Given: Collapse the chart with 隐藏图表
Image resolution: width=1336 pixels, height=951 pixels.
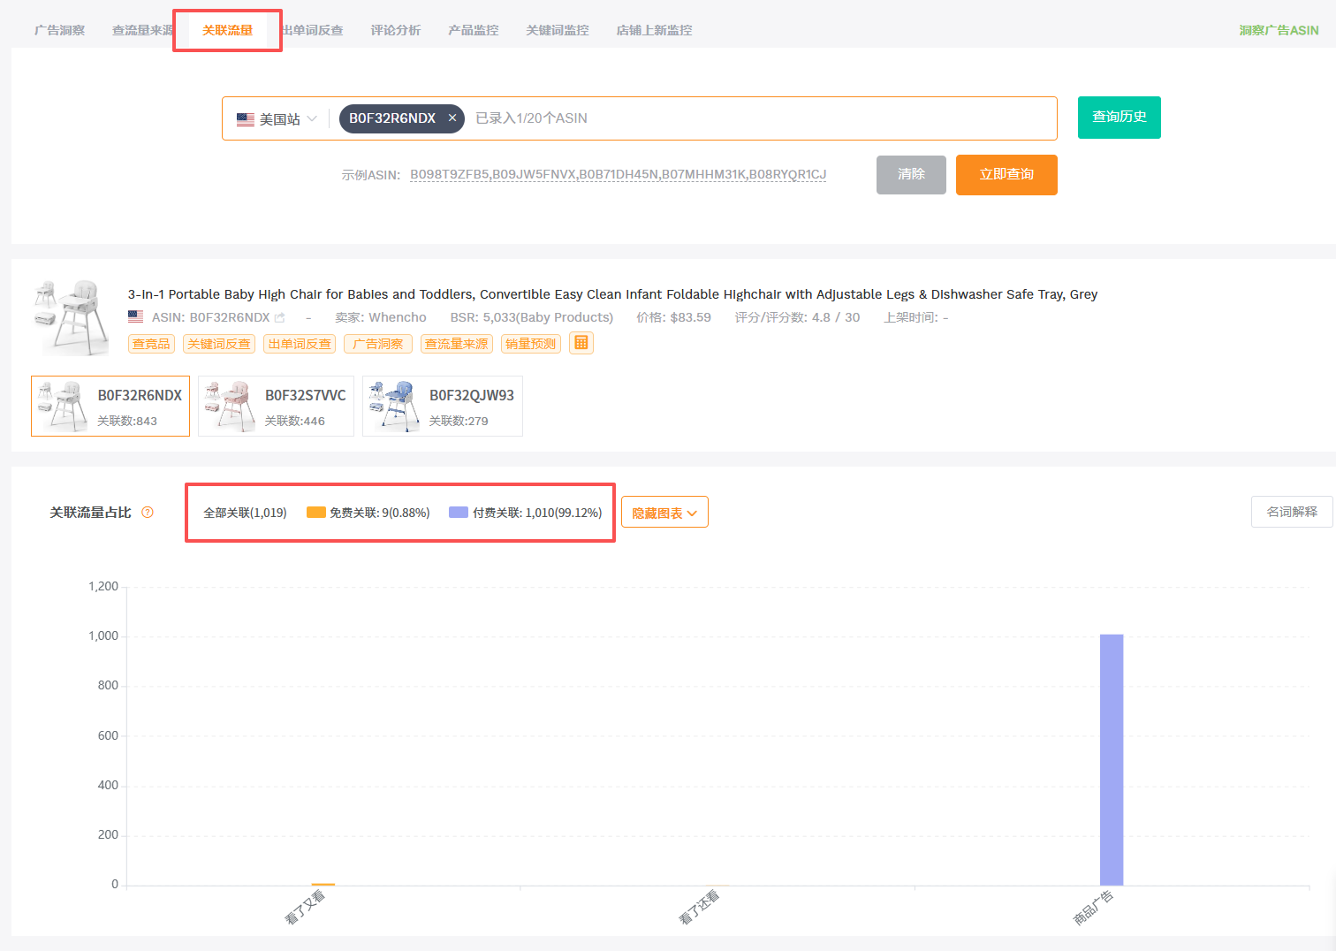Looking at the screenshot, I should click(x=664, y=513).
